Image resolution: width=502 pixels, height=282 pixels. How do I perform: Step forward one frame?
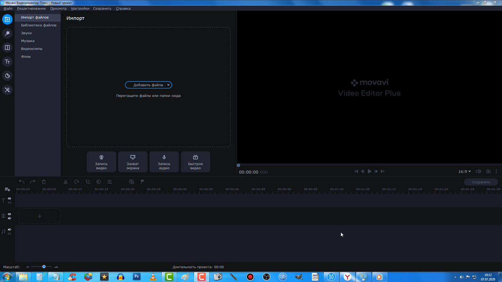tap(376, 171)
